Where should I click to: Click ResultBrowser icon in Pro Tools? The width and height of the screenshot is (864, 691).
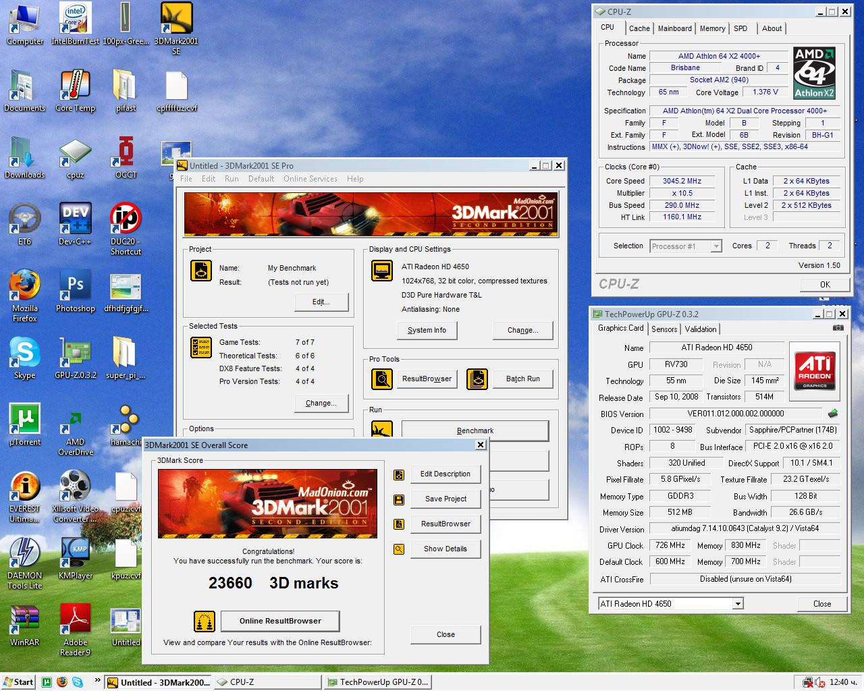pyautogui.click(x=382, y=379)
